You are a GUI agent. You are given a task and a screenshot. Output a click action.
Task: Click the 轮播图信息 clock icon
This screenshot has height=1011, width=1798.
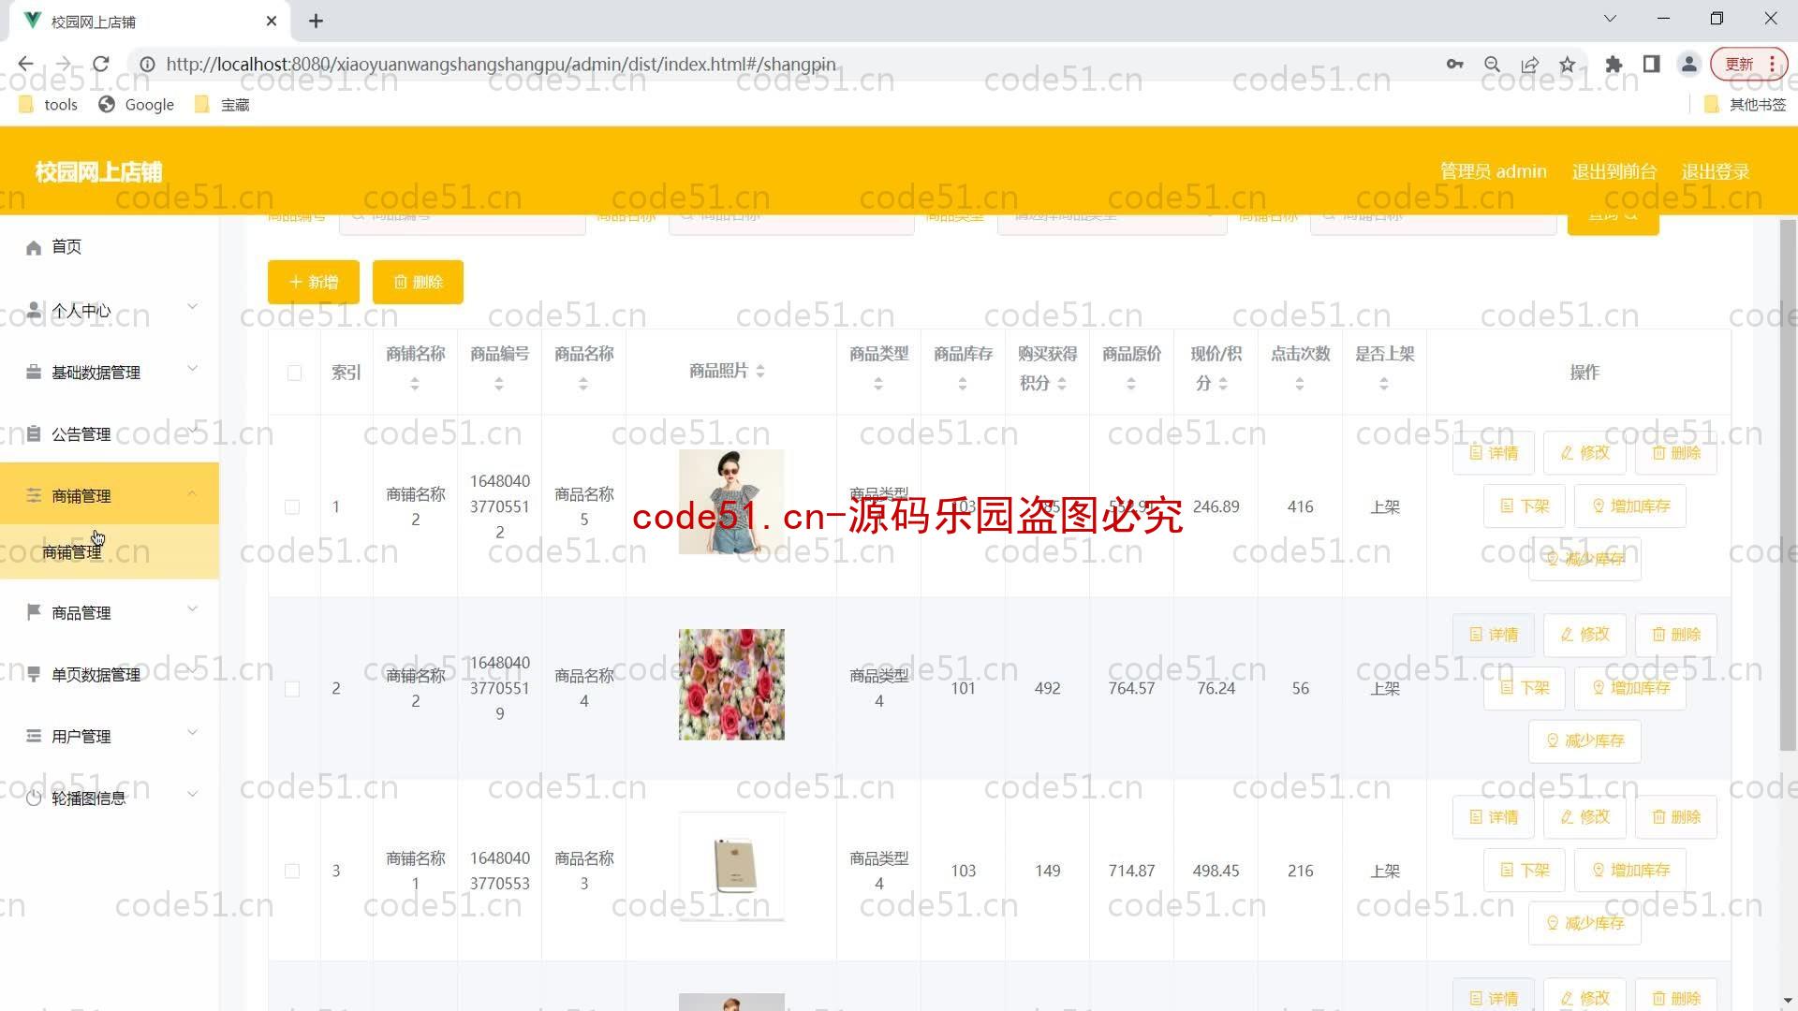point(34,799)
